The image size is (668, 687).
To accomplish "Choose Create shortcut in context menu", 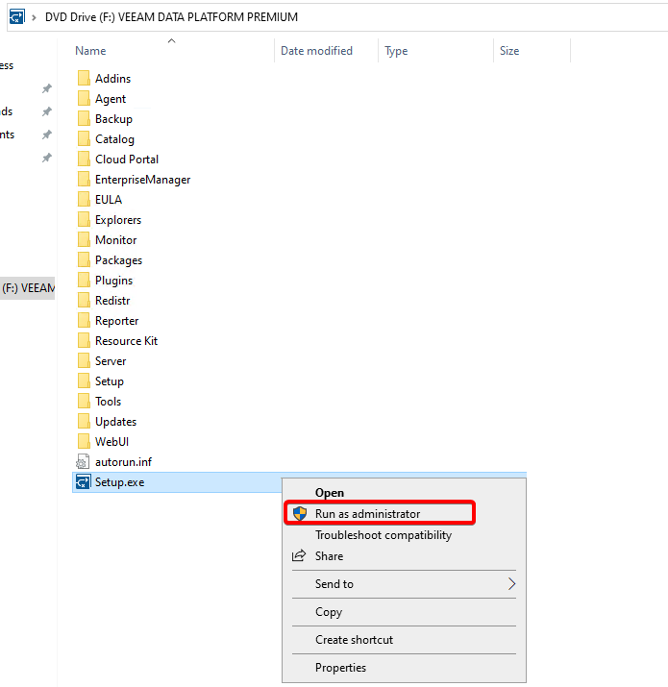I will pyautogui.click(x=354, y=640).
